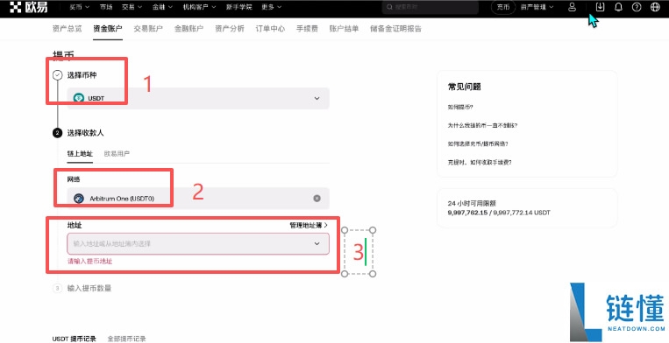
Task: Expand the 金融 menu
Action: [x=162, y=7]
